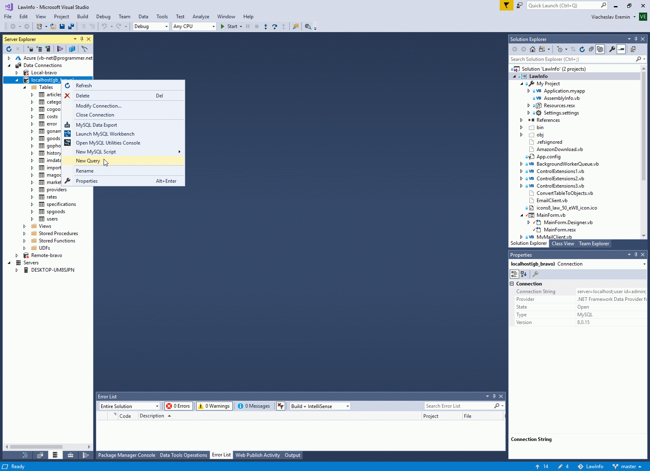
Task: Click the Save All toolbar icon
Action: 71,26
